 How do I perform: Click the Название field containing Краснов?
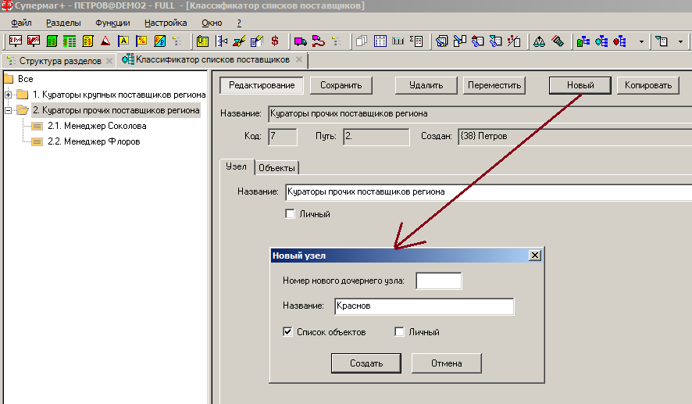coord(424,306)
